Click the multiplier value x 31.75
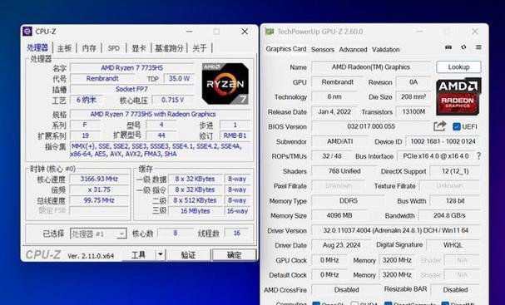This screenshot has width=505, height=305. [x=99, y=189]
